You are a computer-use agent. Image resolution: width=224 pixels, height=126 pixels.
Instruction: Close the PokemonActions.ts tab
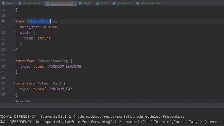(x=43, y=3)
